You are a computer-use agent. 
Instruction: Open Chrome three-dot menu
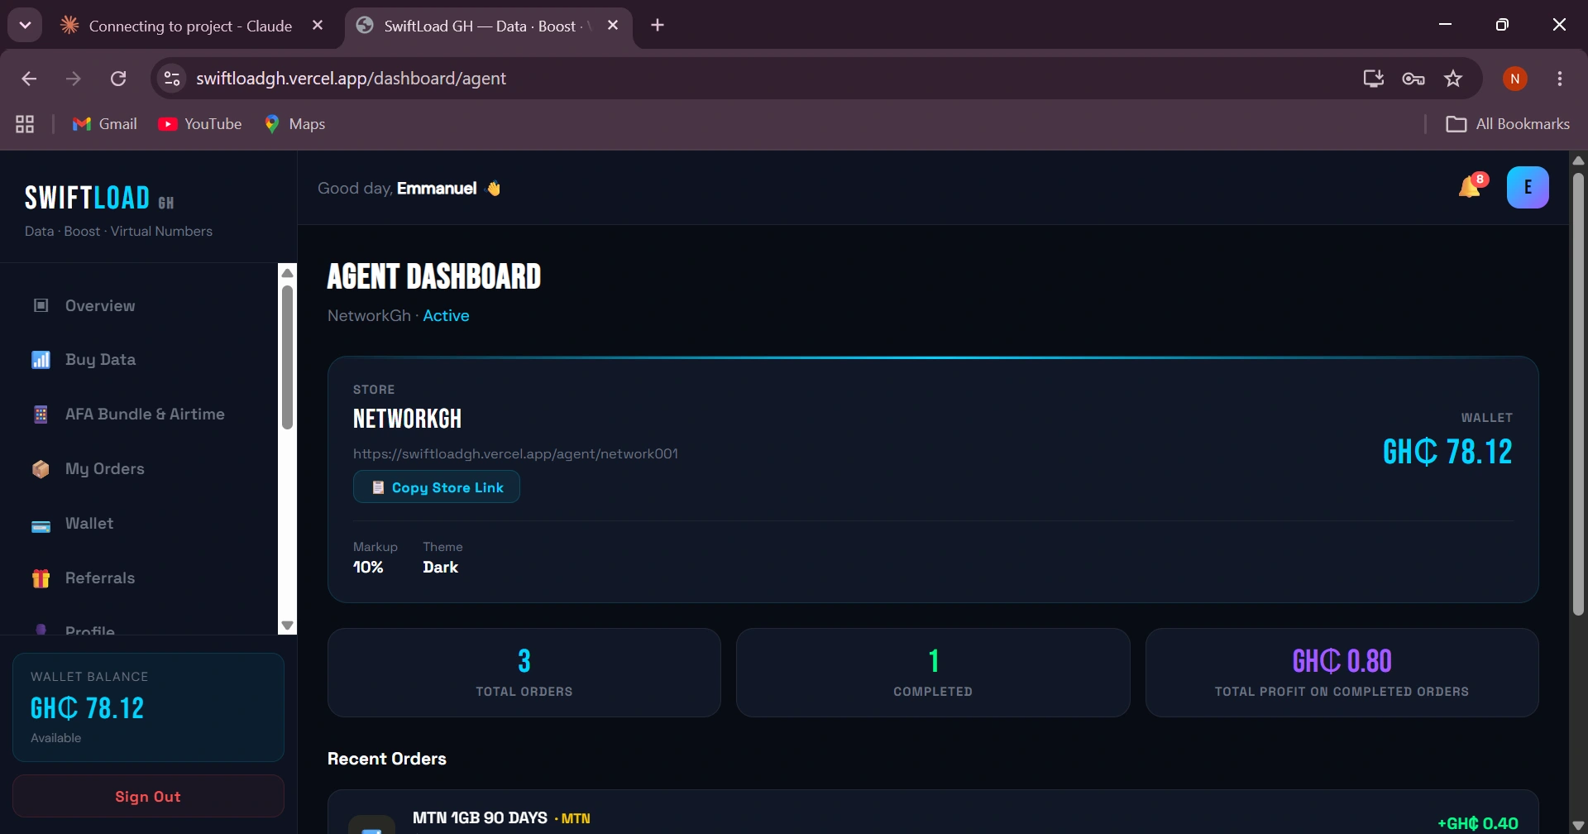(1560, 79)
